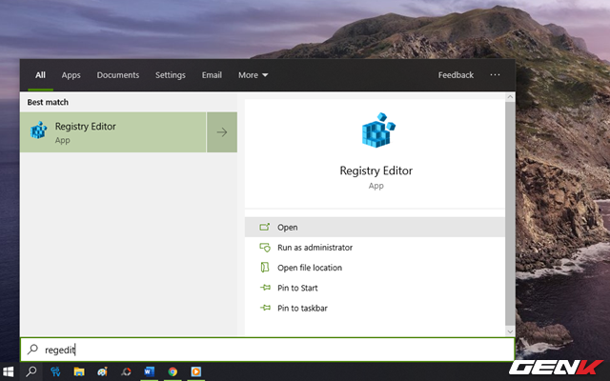610x381 pixels.
Task: Expand Registry Editor result with arrow button
Action: point(222,132)
